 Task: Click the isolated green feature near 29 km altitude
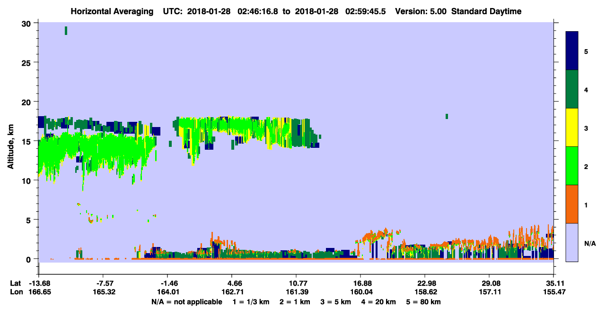coord(66,31)
